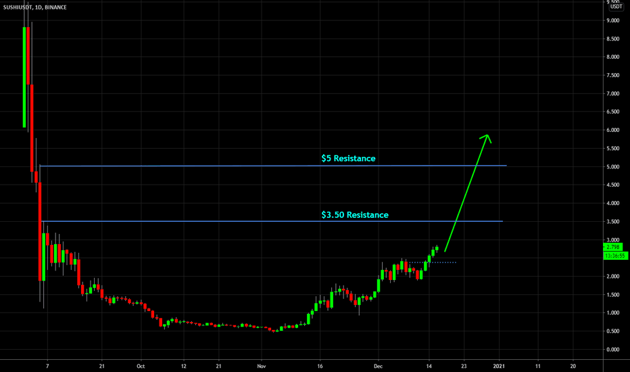Click the SUSHIUSDT, 1D, BINANCE symbol title

click(x=35, y=7)
